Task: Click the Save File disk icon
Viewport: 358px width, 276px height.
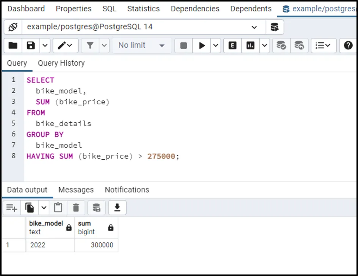Action: pyautogui.click(x=31, y=45)
